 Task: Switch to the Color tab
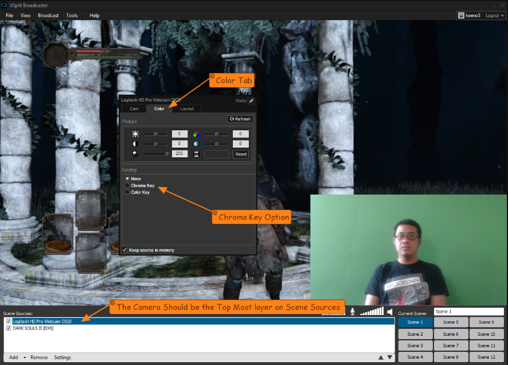159,108
